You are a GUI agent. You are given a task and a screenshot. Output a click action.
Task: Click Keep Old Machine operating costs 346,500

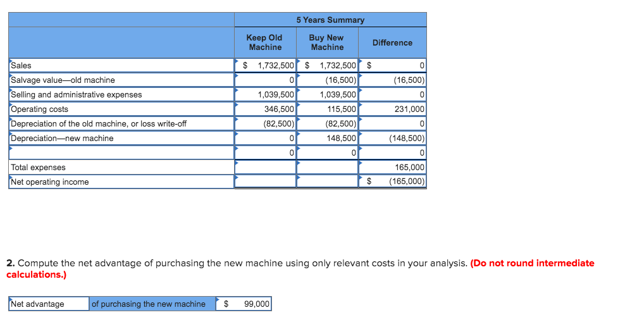pos(265,109)
